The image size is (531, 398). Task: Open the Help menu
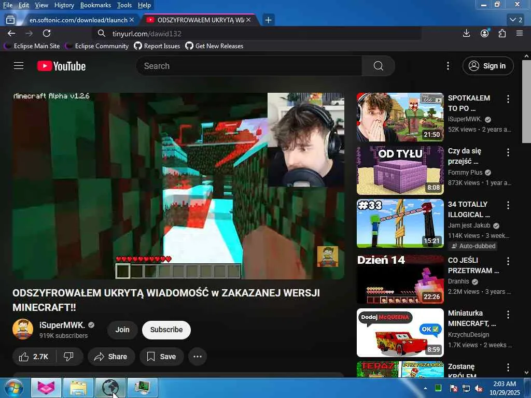click(x=144, y=5)
